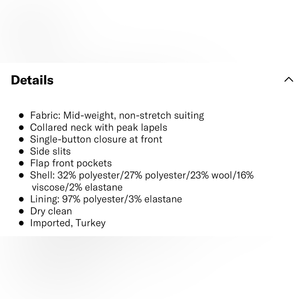299x299 pixels.
Task: Collapse the Details section with the chevron
Action: 289,80
